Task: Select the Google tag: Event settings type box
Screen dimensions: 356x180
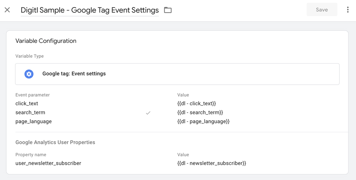Action: tap(177, 74)
